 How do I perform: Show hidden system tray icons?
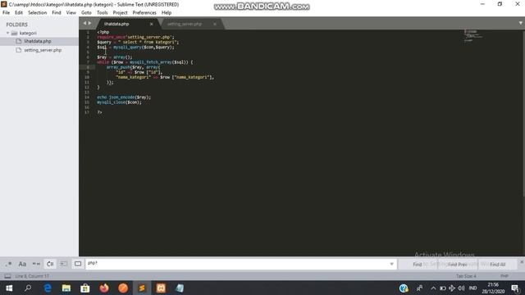click(433, 288)
